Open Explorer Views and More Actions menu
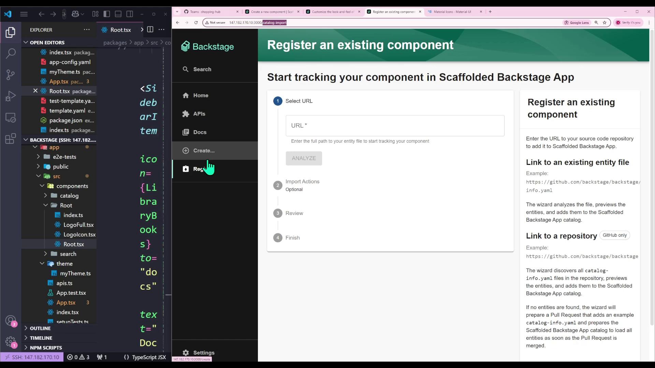The width and height of the screenshot is (655, 368). tap(87, 30)
